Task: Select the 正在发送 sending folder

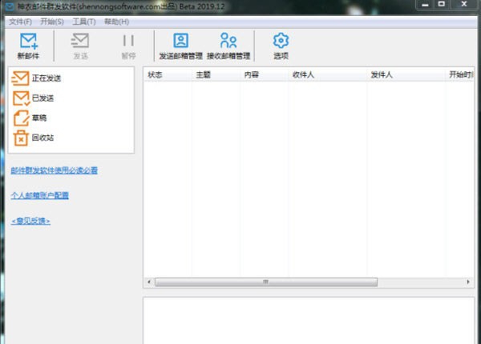Action: [x=36, y=78]
